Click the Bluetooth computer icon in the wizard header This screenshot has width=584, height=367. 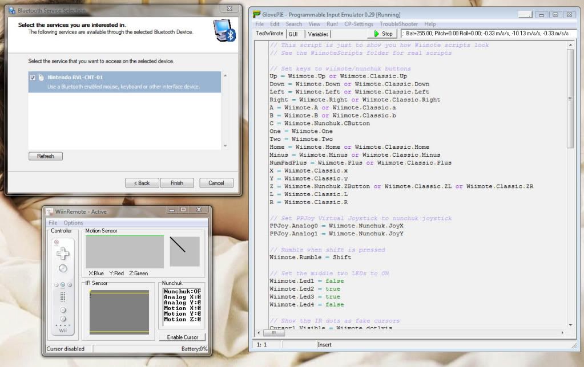click(x=224, y=31)
